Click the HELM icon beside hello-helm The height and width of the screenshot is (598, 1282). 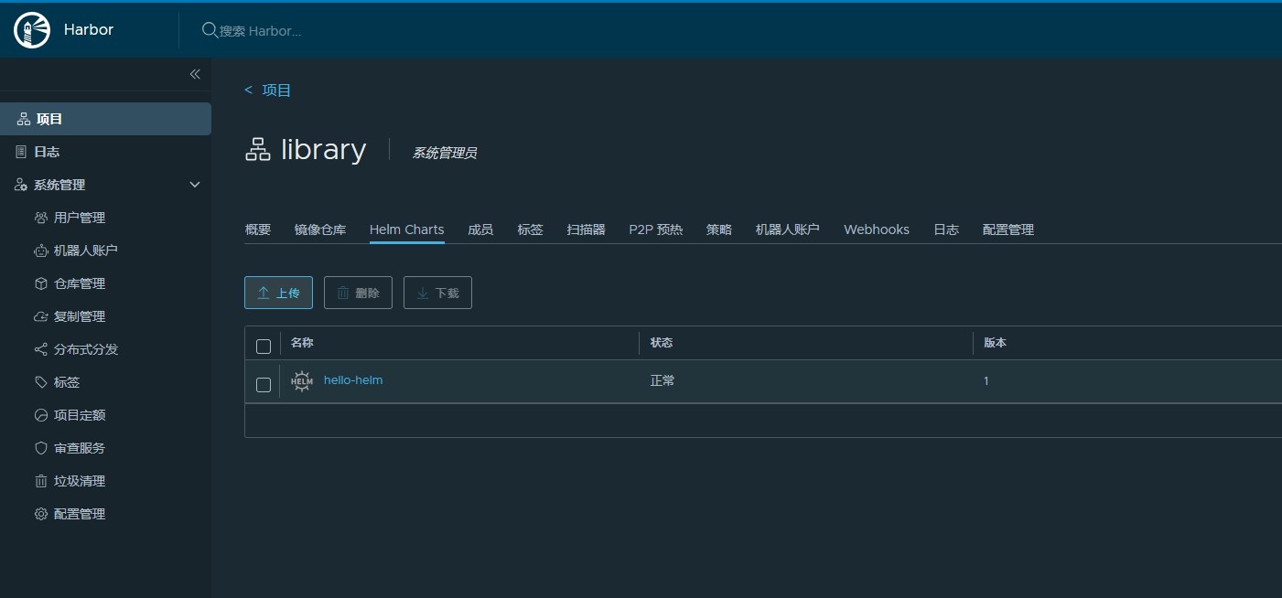tap(301, 381)
